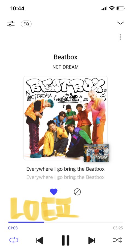
Task: Tap the Beatbox song title
Action: coord(65,57)
